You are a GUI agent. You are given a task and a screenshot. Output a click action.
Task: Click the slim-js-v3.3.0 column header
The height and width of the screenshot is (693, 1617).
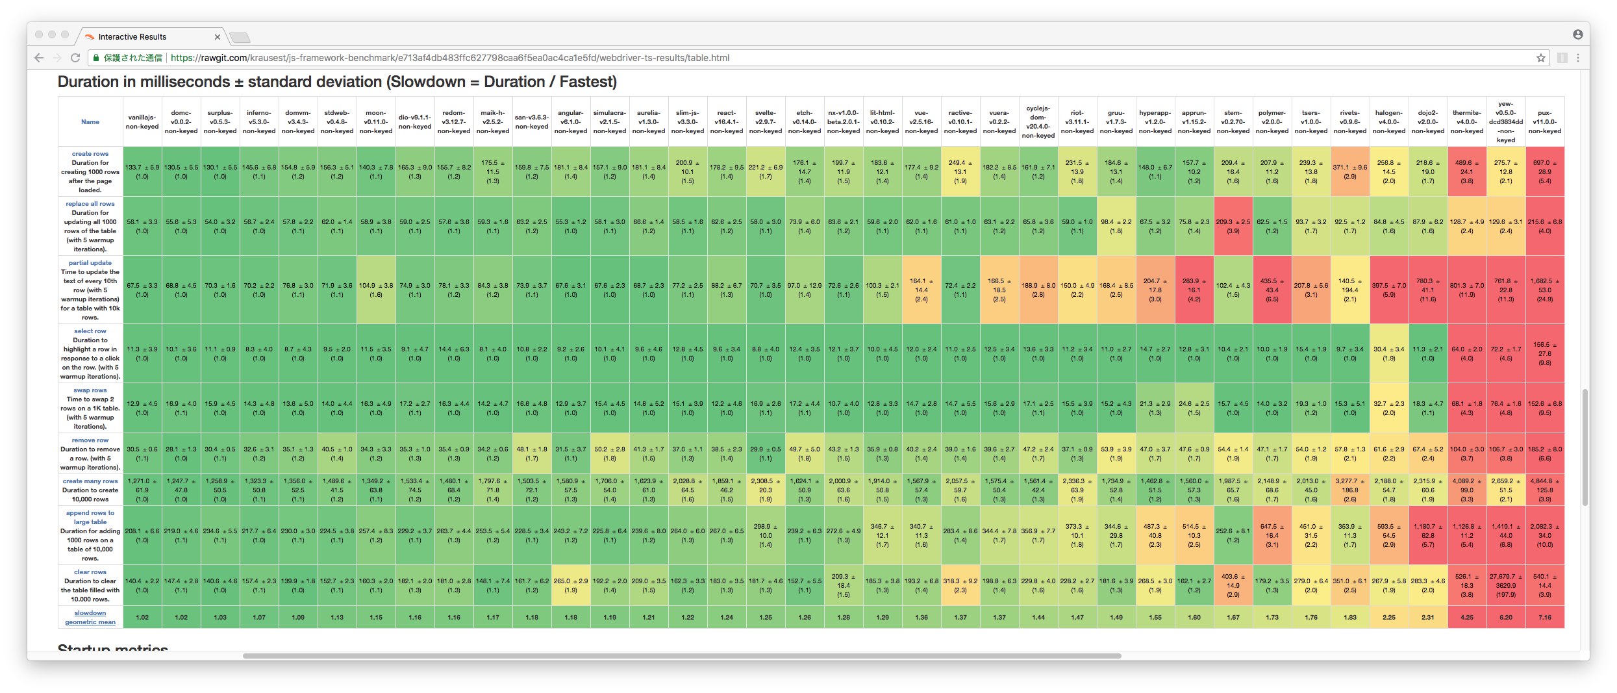(x=688, y=122)
